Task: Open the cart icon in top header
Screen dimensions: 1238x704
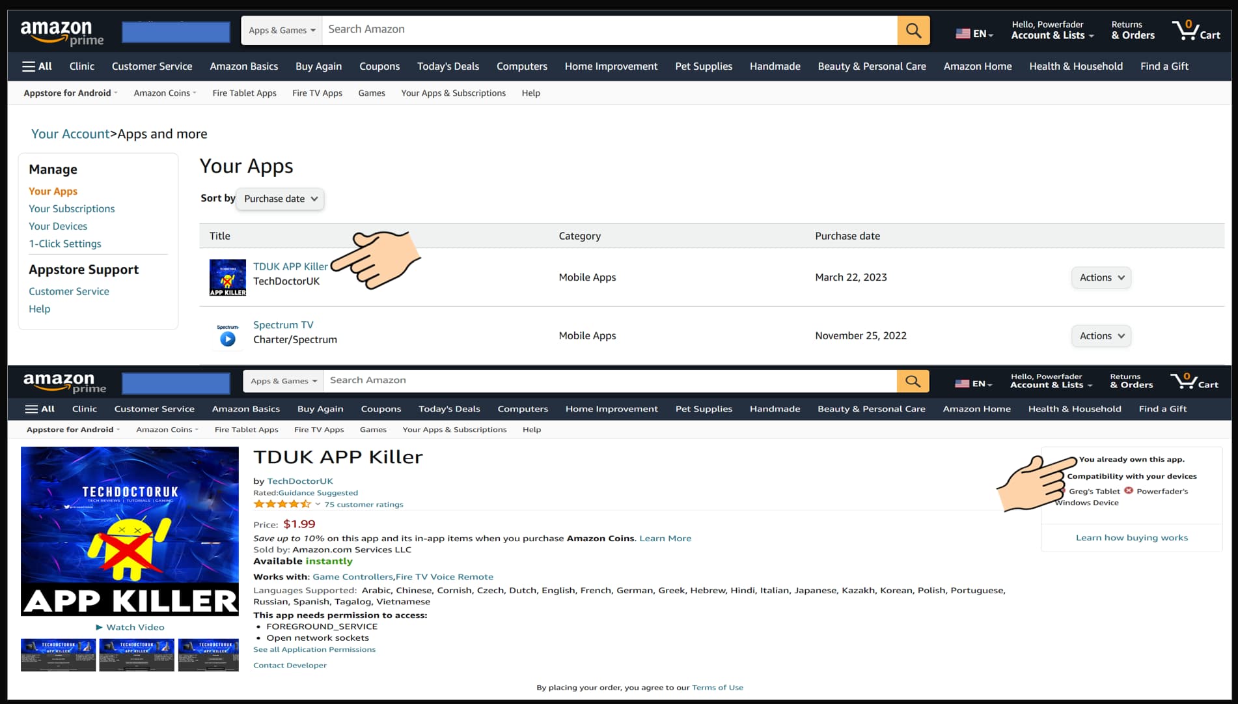Action: 1196,30
